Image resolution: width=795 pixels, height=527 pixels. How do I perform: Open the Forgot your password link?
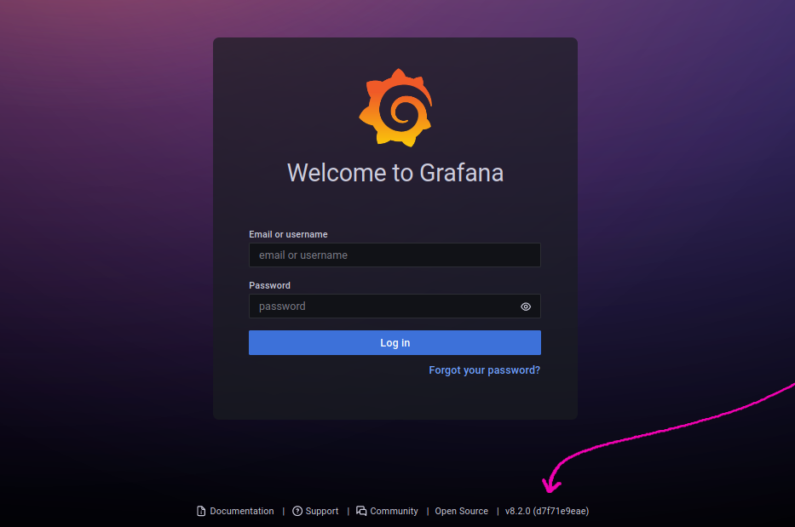(x=484, y=370)
